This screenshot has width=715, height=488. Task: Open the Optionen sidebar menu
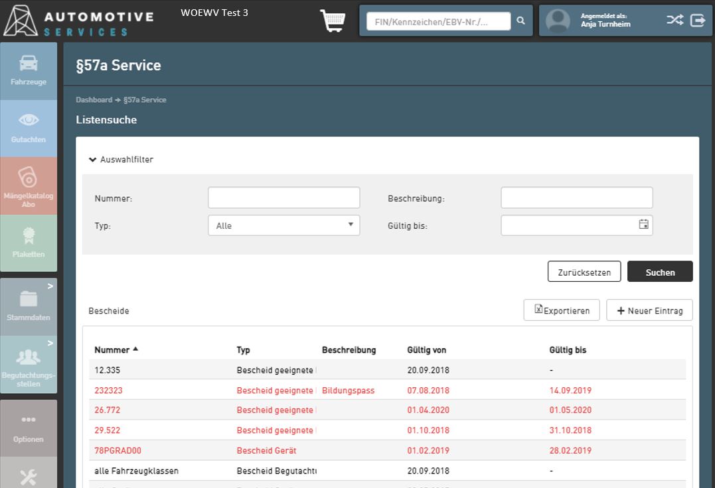point(29,428)
